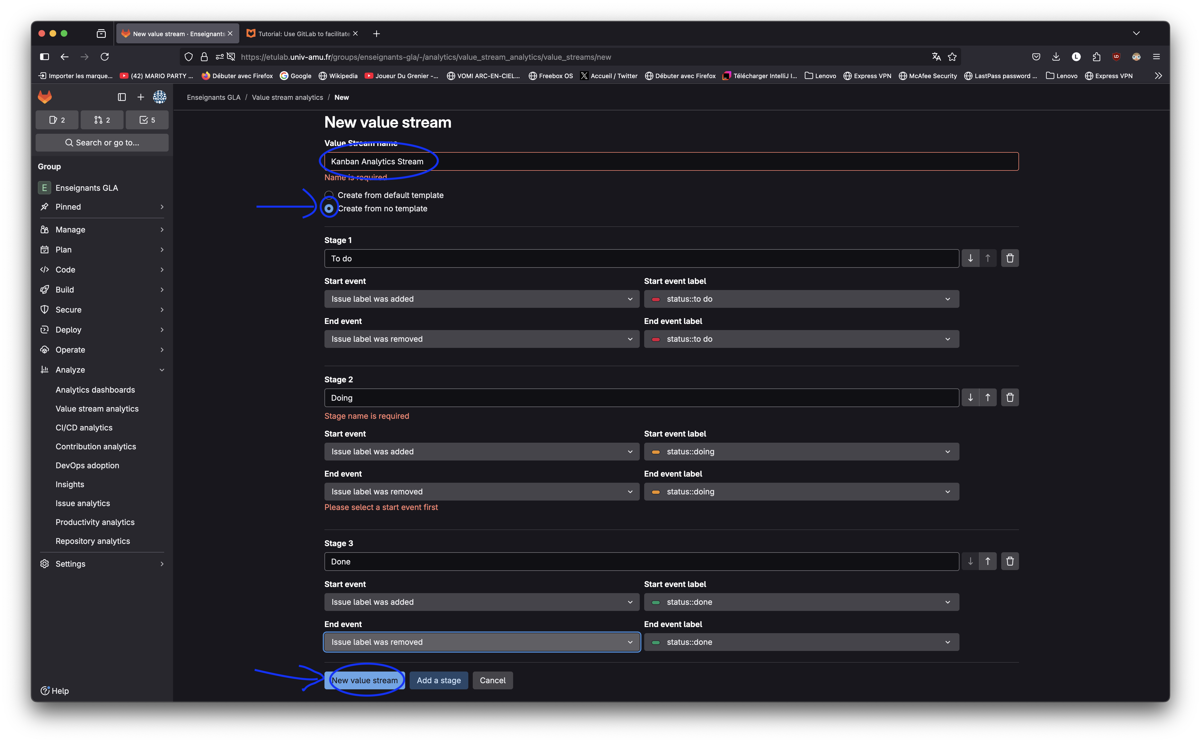Image resolution: width=1201 pixels, height=743 pixels.
Task: Click the Value Stream name field
Action: (671, 161)
